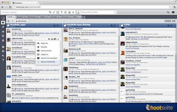Open HootSuite Appy Birthday stream options arrow
The height and width of the screenshot is (112, 177).
pyautogui.click(x=117, y=25)
